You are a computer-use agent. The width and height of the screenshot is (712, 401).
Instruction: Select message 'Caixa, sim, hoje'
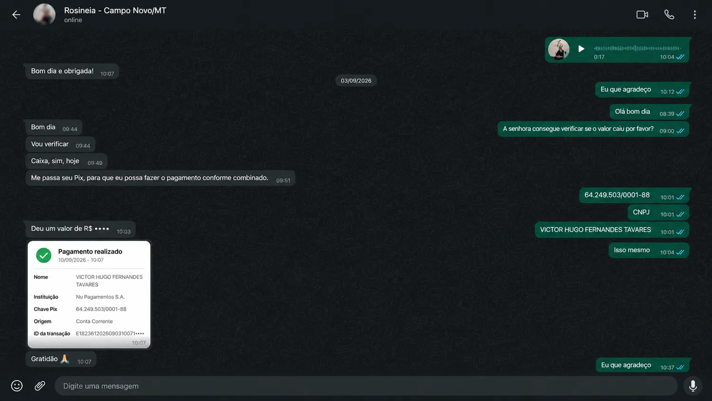pyautogui.click(x=66, y=161)
